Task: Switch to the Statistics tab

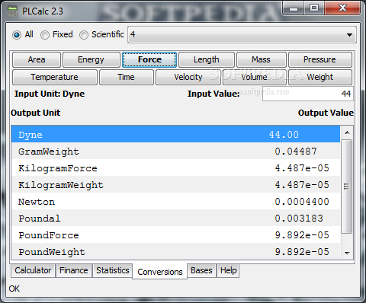Action: (x=113, y=270)
